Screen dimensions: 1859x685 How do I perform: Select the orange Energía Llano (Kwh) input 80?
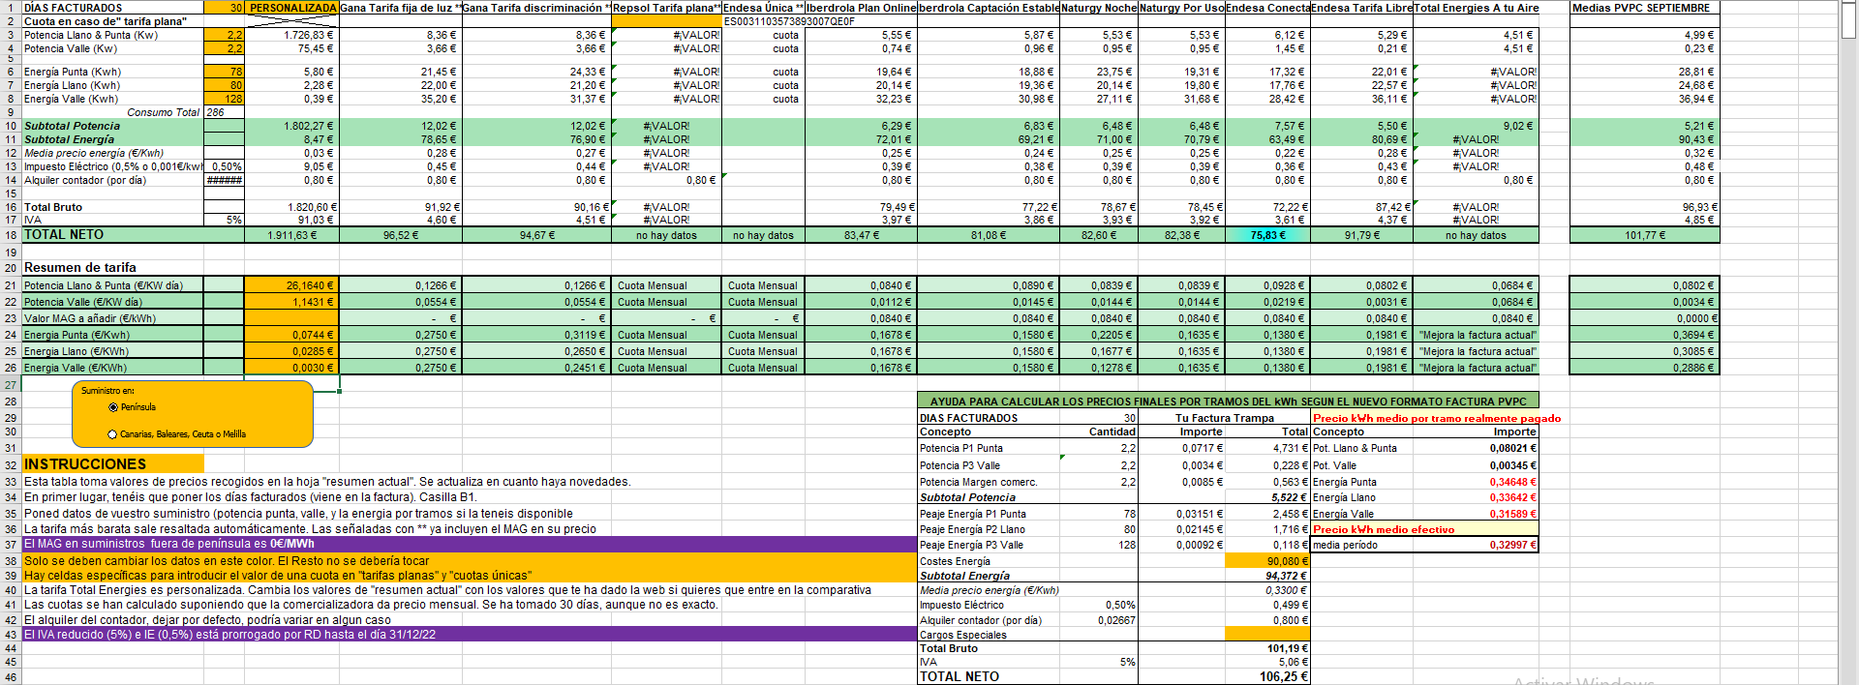[x=224, y=85]
